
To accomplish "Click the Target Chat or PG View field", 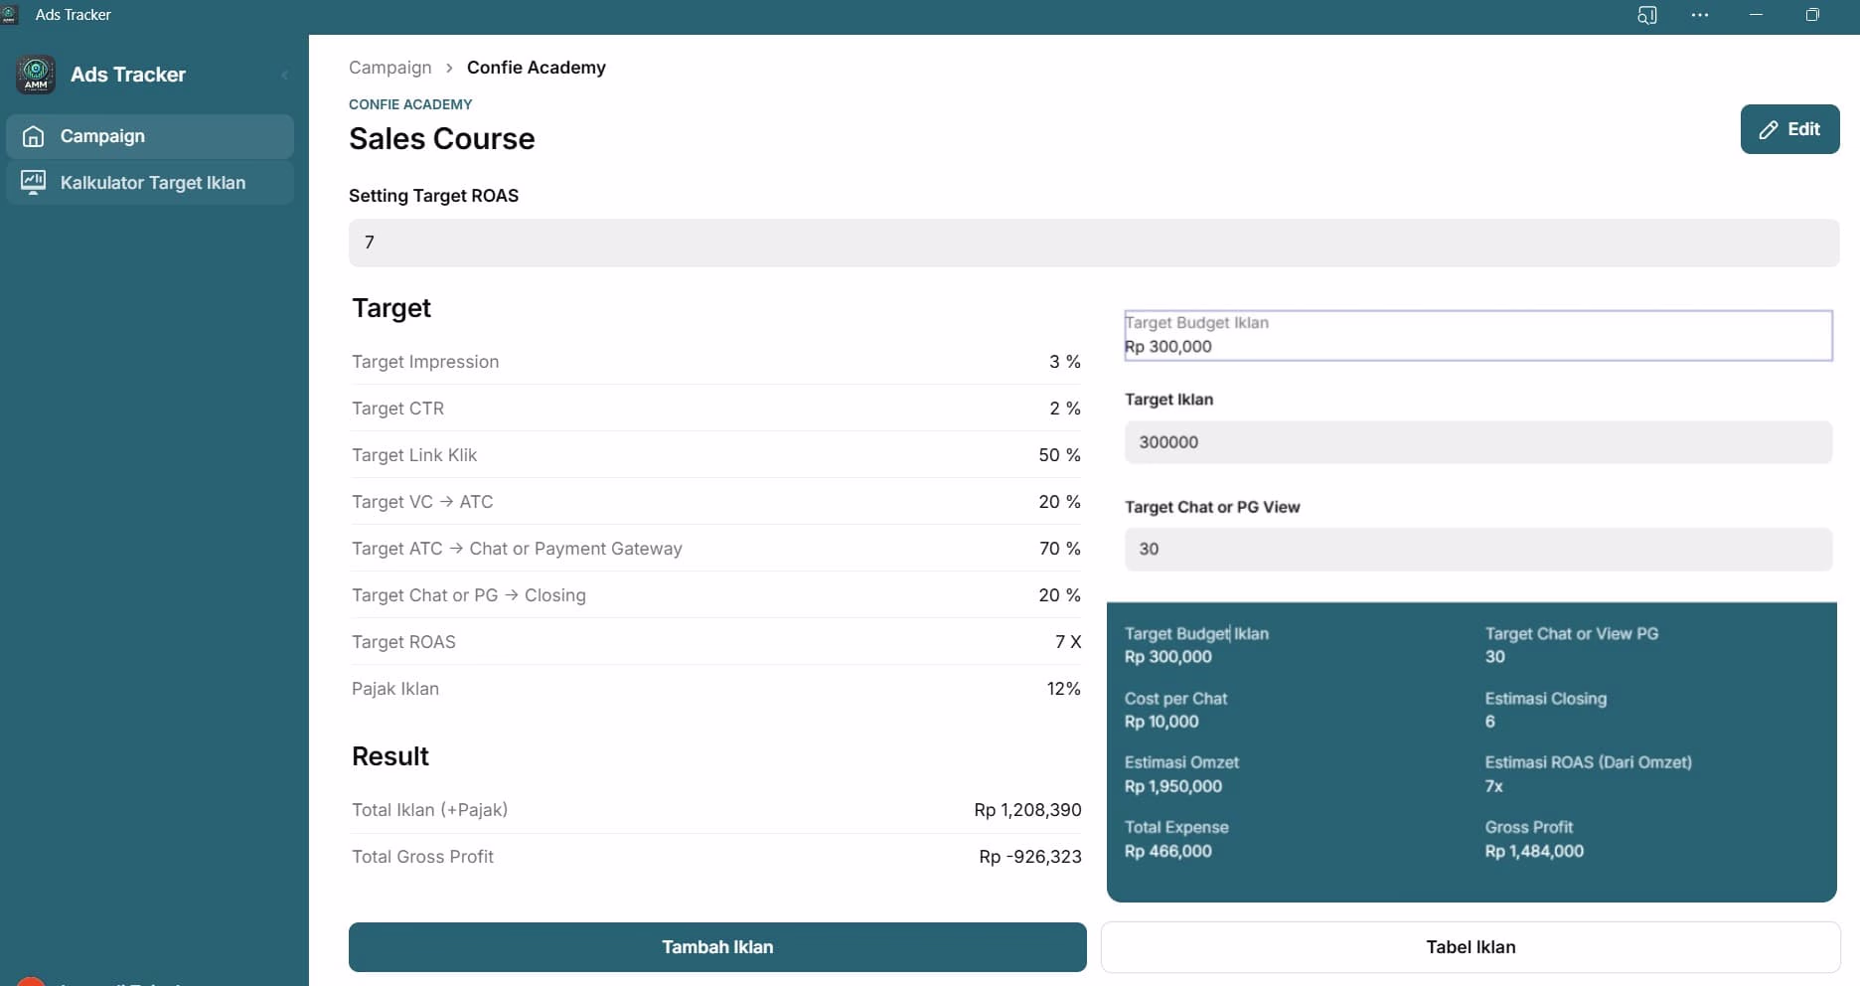I will [x=1477, y=550].
